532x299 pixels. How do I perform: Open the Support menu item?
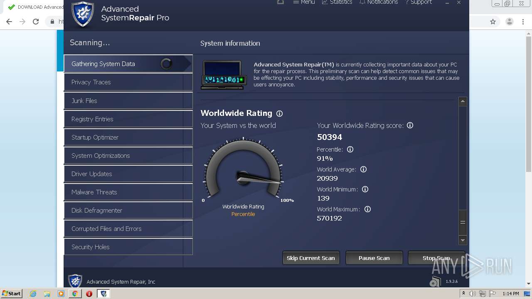point(419,2)
